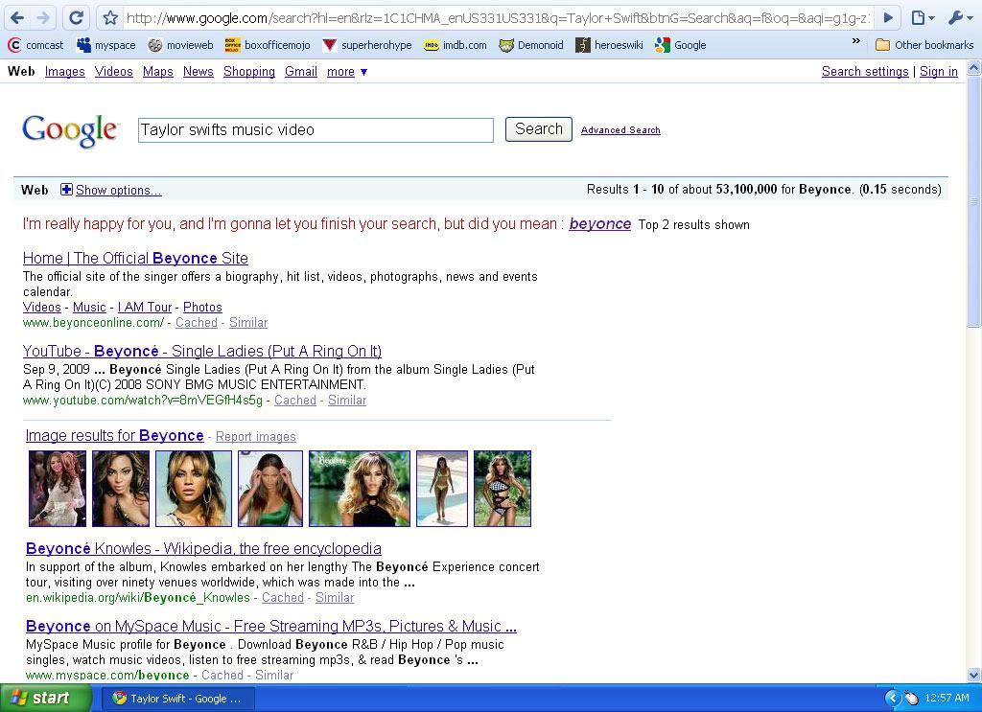
Task: Open the imdb.com bookmark
Action: click(x=456, y=45)
